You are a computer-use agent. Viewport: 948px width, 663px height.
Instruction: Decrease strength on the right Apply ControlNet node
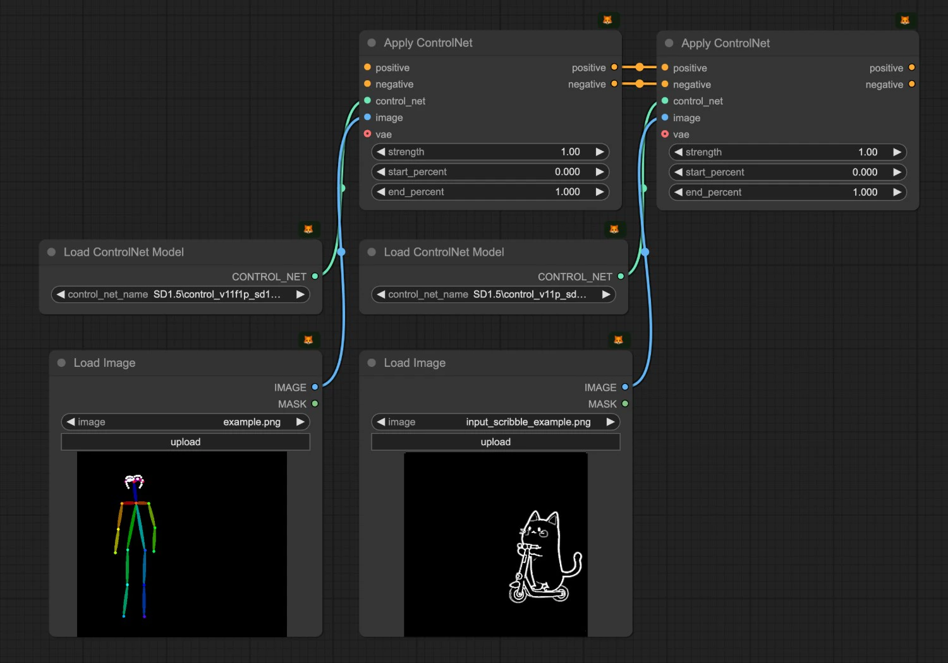(x=678, y=152)
